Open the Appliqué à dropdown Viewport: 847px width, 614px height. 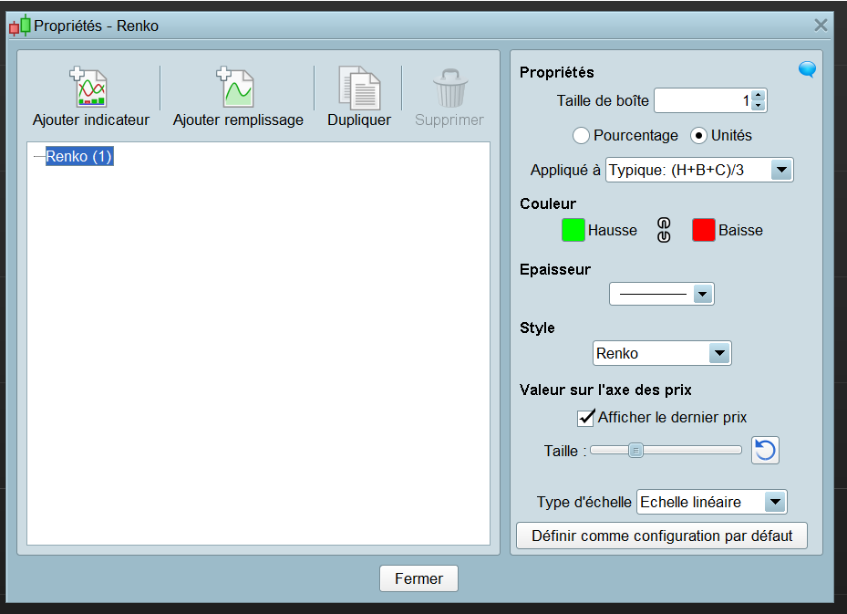pyautogui.click(x=699, y=171)
